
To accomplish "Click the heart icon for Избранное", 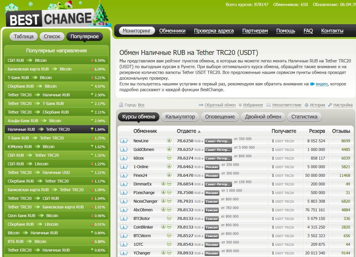I will 241,105.
